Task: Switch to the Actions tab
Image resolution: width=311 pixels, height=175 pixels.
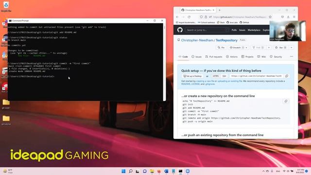Action: 232,57
